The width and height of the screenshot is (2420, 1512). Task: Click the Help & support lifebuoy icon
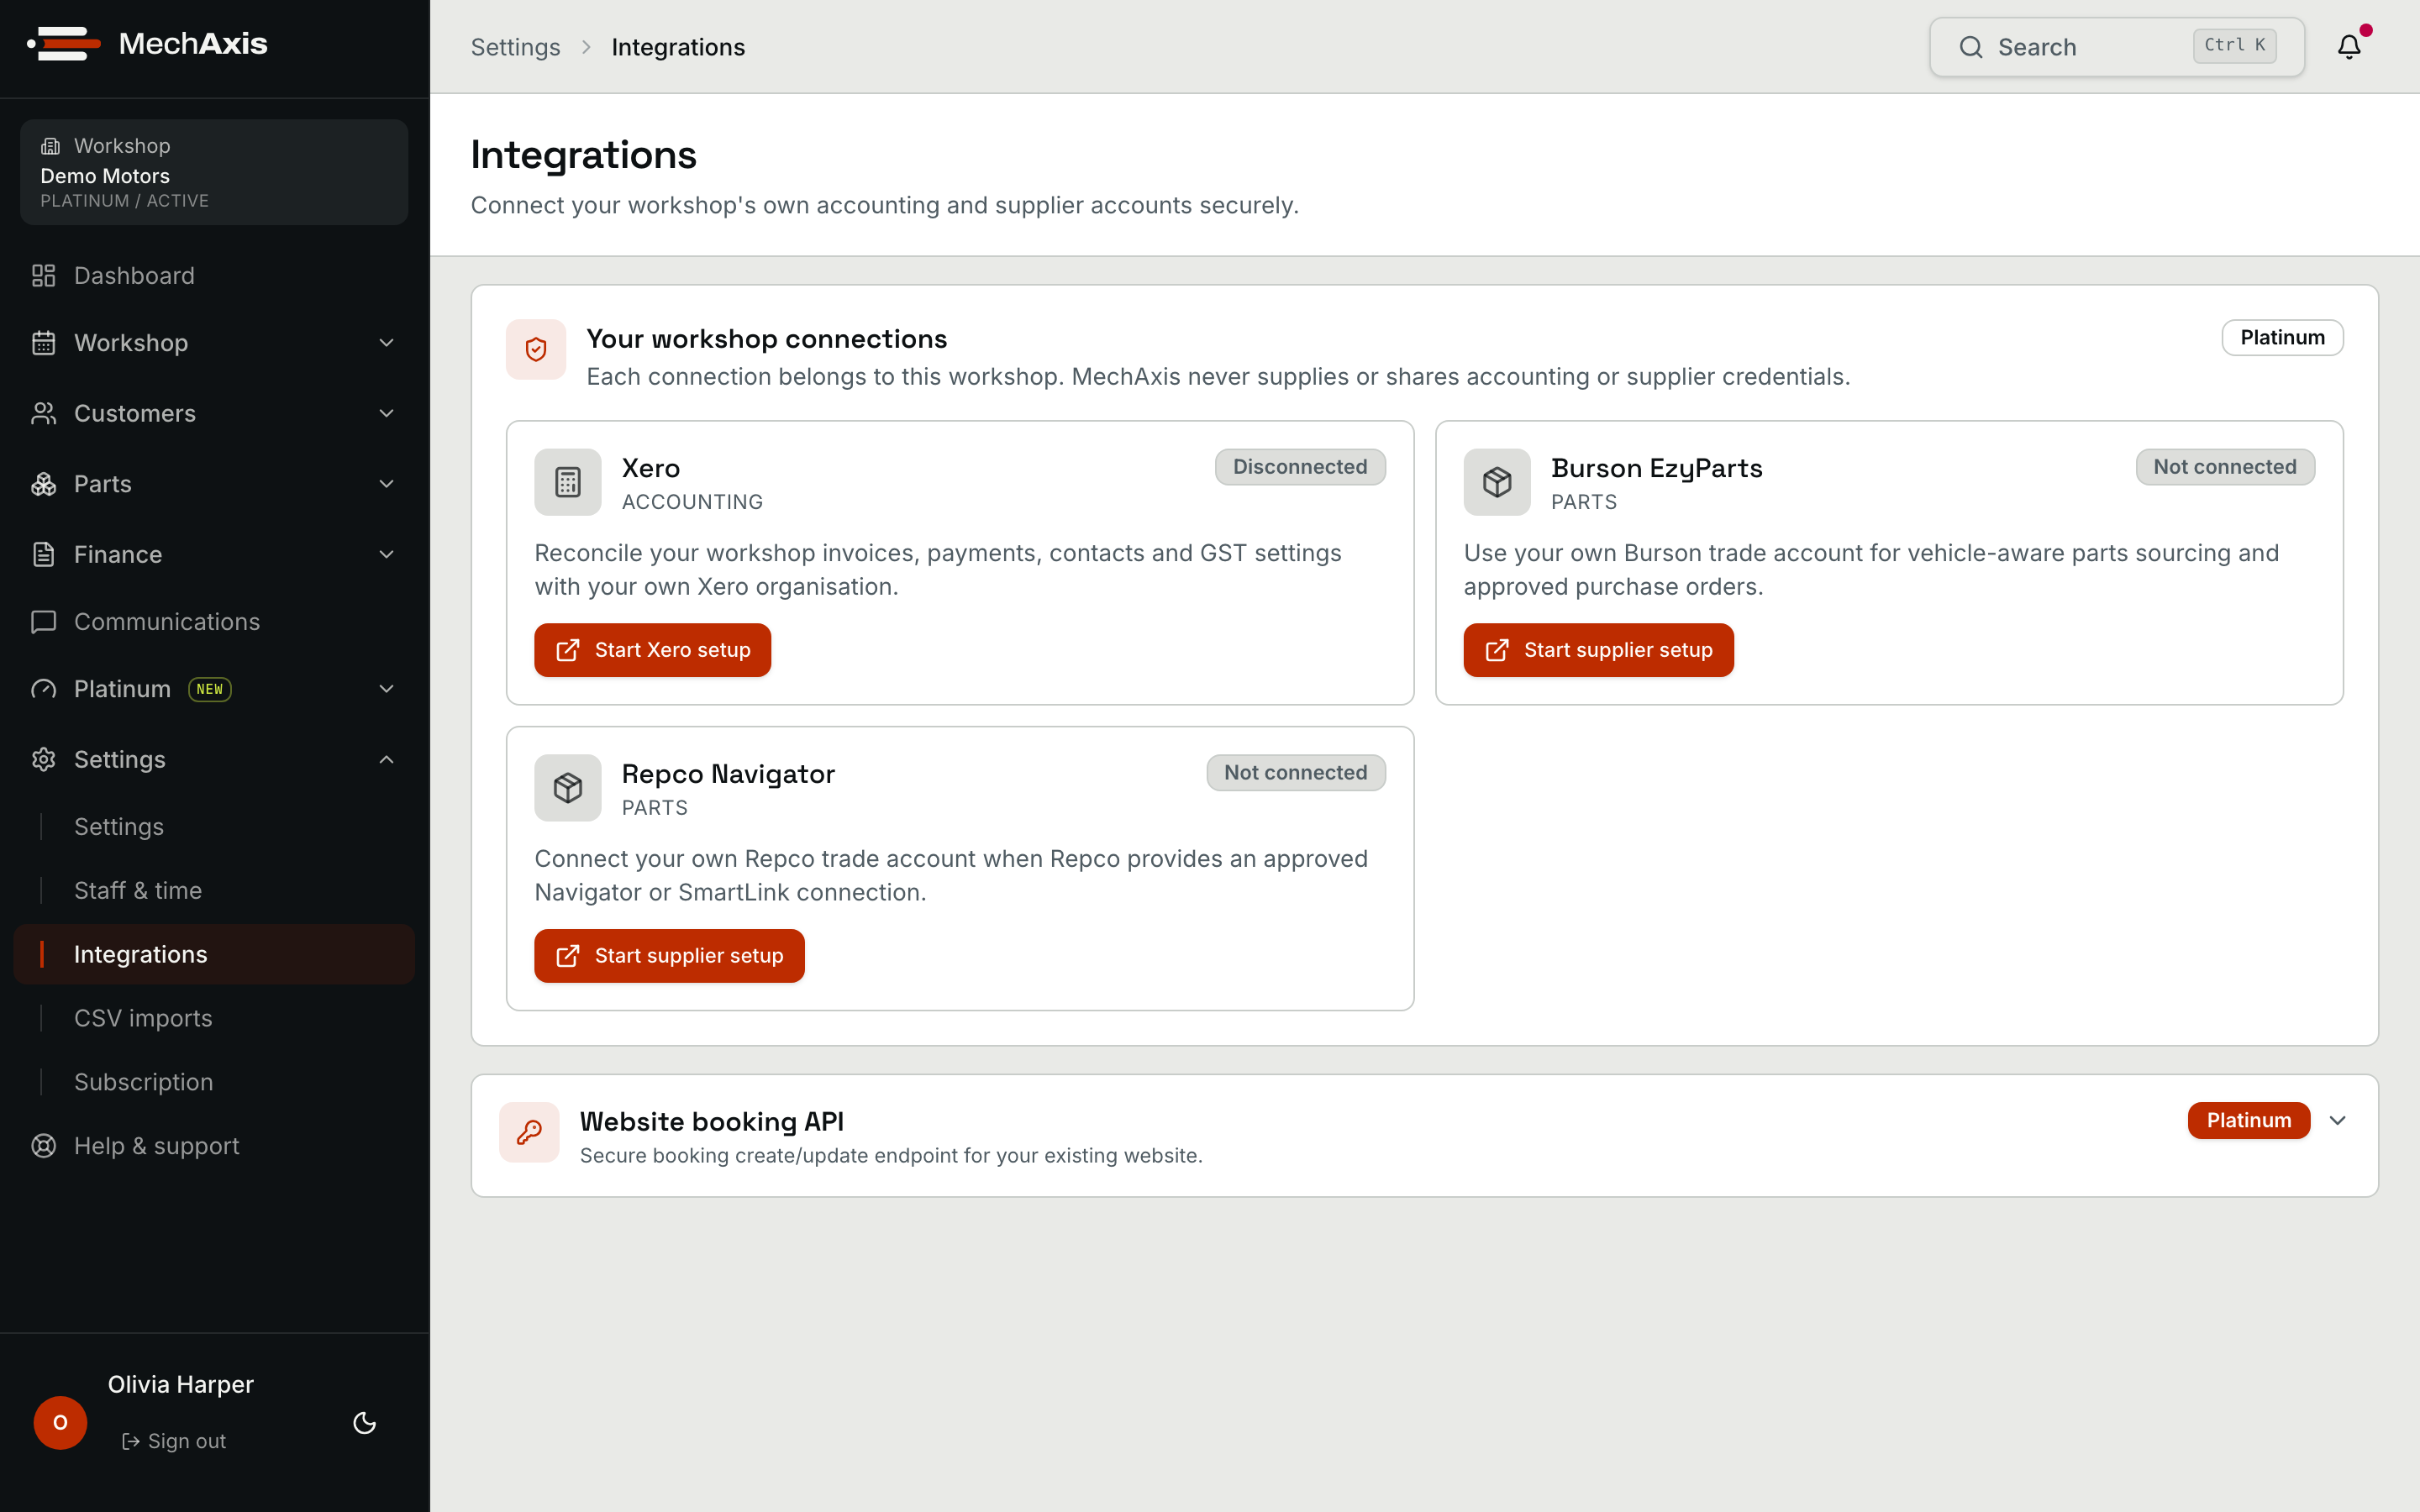(x=43, y=1146)
